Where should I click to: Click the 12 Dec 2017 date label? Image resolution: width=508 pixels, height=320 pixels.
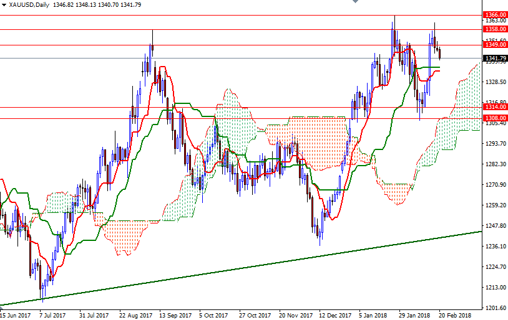pyautogui.click(x=334, y=316)
